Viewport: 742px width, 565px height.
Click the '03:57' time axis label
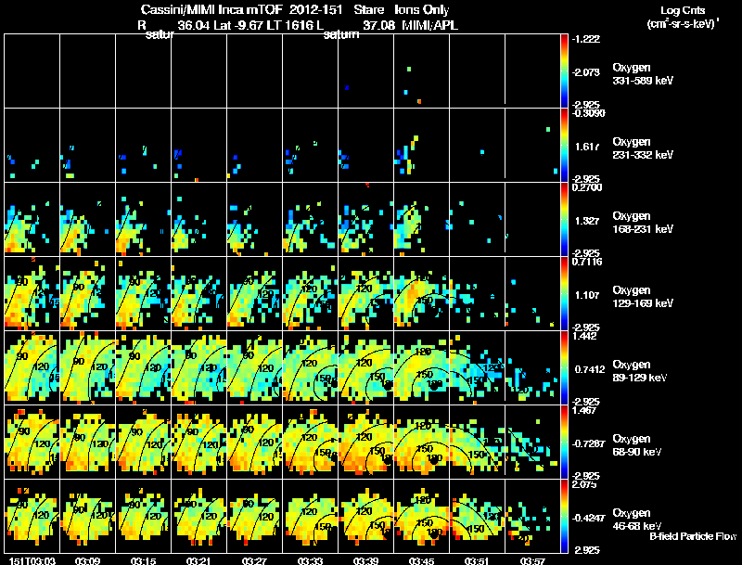(532, 560)
